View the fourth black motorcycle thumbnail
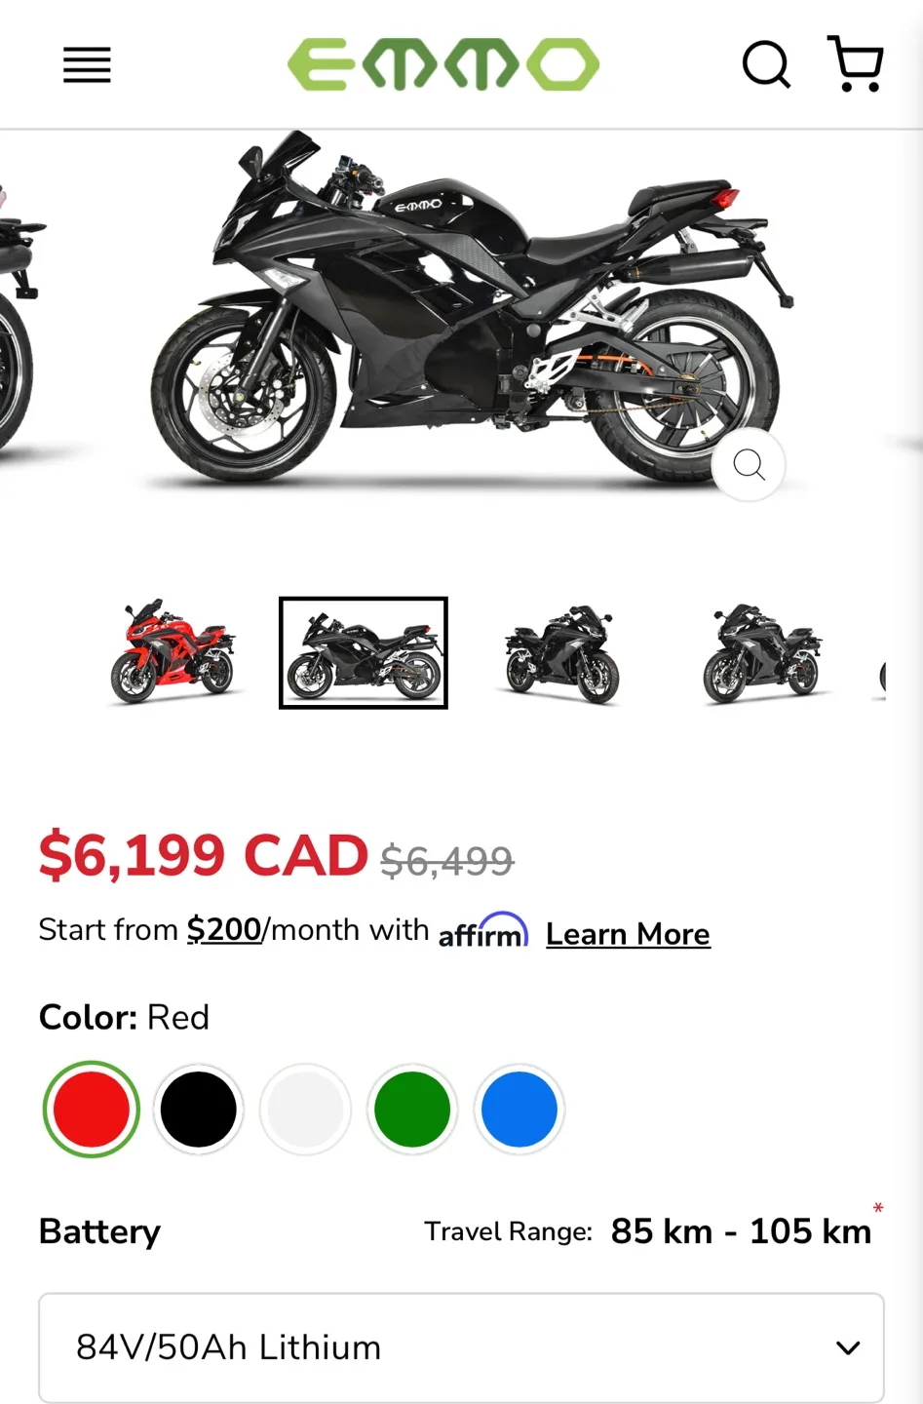Image resolution: width=923 pixels, height=1404 pixels. point(762,652)
